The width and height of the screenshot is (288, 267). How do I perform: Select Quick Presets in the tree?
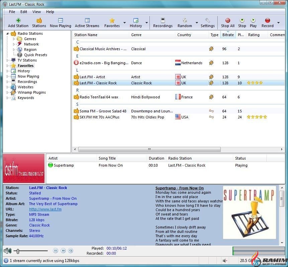coord(35,55)
